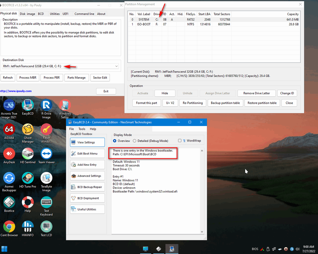Select ISO-BOOT partition row in table
This screenshot has height=254, width=318.
pos(214,24)
